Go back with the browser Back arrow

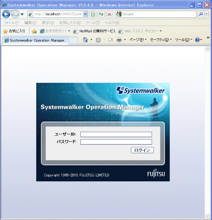click(6, 14)
